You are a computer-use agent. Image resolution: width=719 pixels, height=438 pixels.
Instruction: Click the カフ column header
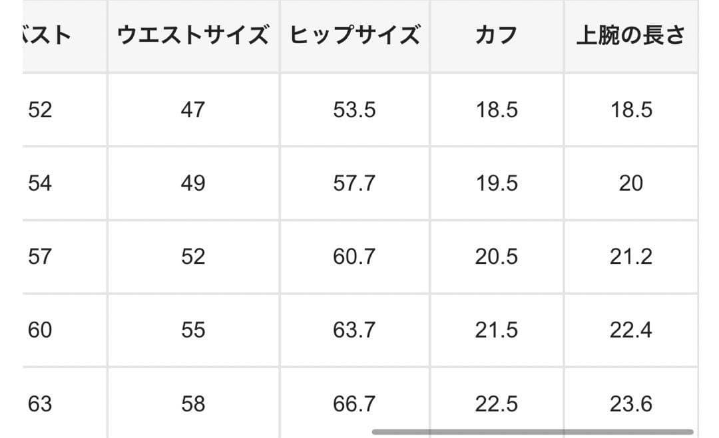[x=496, y=36]
